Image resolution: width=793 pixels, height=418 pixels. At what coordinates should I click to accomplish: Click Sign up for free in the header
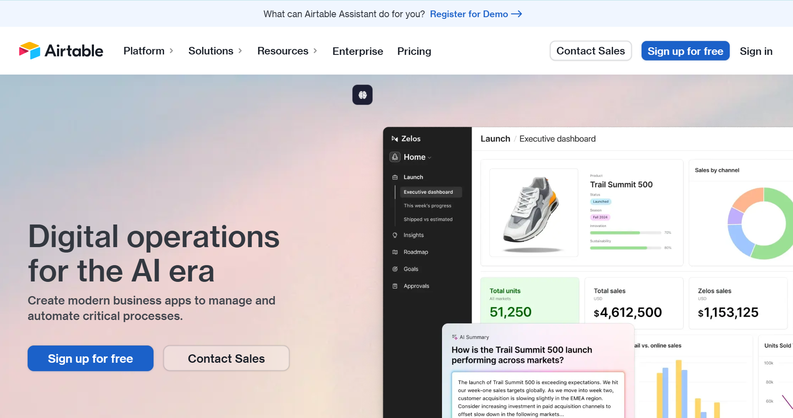coord(685,51)
